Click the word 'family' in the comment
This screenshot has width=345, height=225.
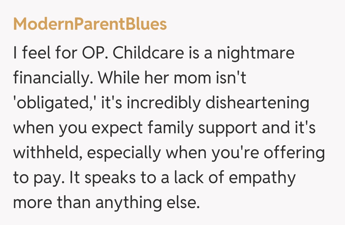click(x=171, y=128)
